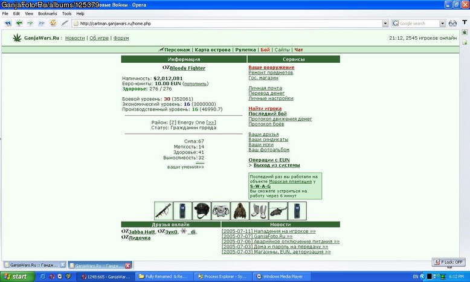470x282 pixels.
Task: Select the ghillie camouflage suit item
Action: click(240, 211)
